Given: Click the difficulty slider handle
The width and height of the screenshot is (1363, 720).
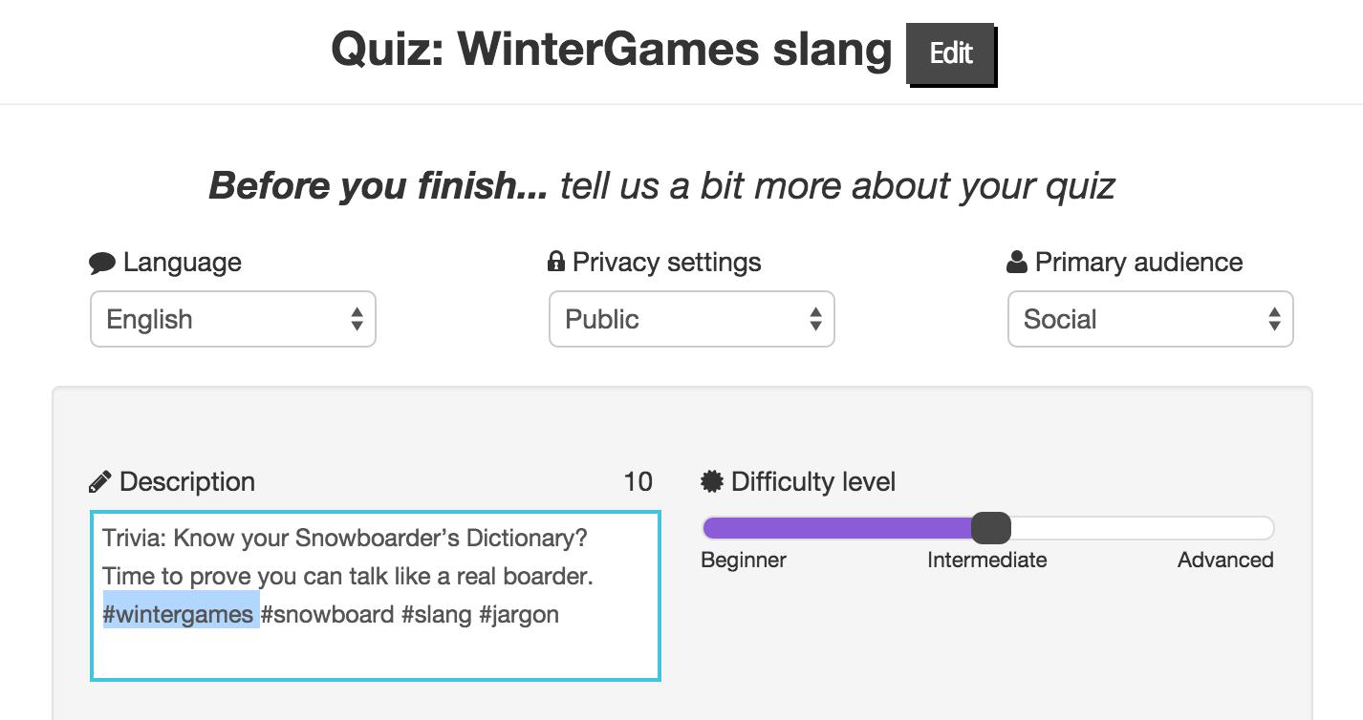Looking at the screenshot, I should tap(990, 528).
